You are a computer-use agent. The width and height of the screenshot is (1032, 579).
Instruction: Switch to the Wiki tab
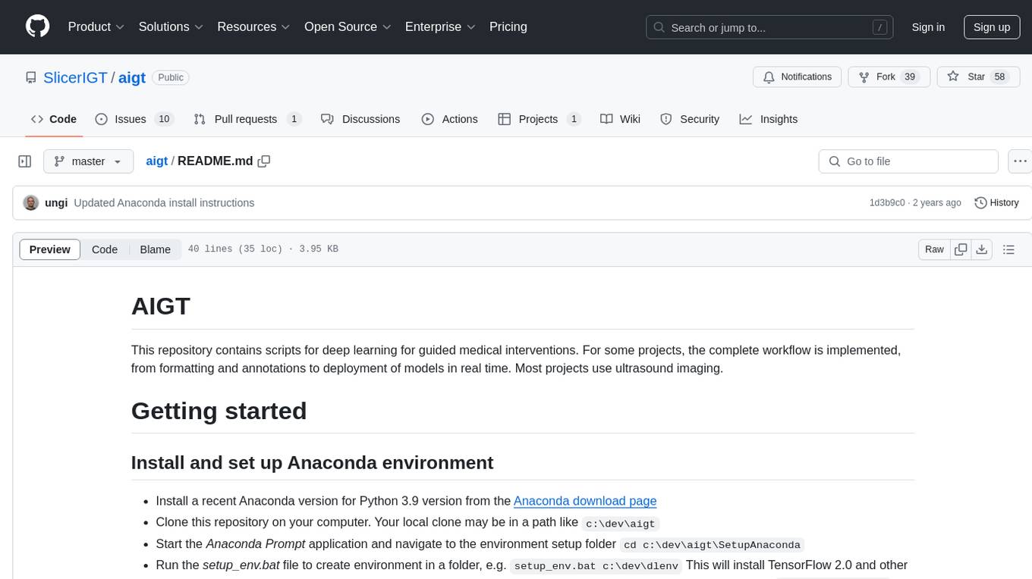click(620, 119)
